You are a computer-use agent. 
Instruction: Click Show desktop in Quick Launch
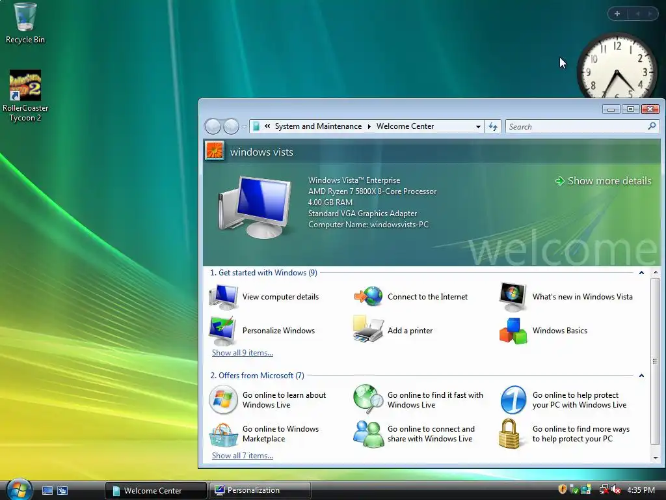(47, 490)
